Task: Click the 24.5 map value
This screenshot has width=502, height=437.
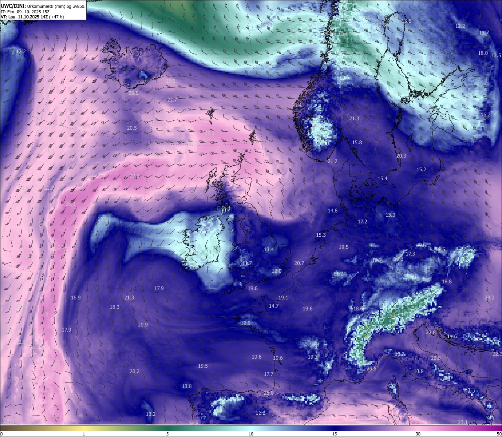Action: point(480,404)
